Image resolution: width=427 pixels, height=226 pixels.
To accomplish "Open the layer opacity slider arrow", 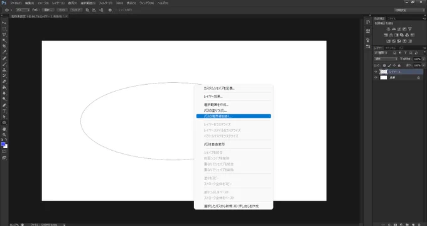I will click(x=423, y=59).
